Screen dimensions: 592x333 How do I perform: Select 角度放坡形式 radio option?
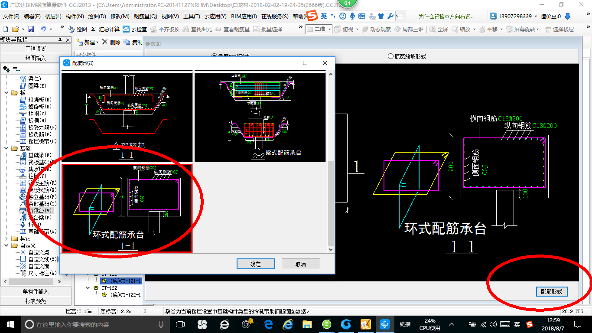click(x=231, y=56)
